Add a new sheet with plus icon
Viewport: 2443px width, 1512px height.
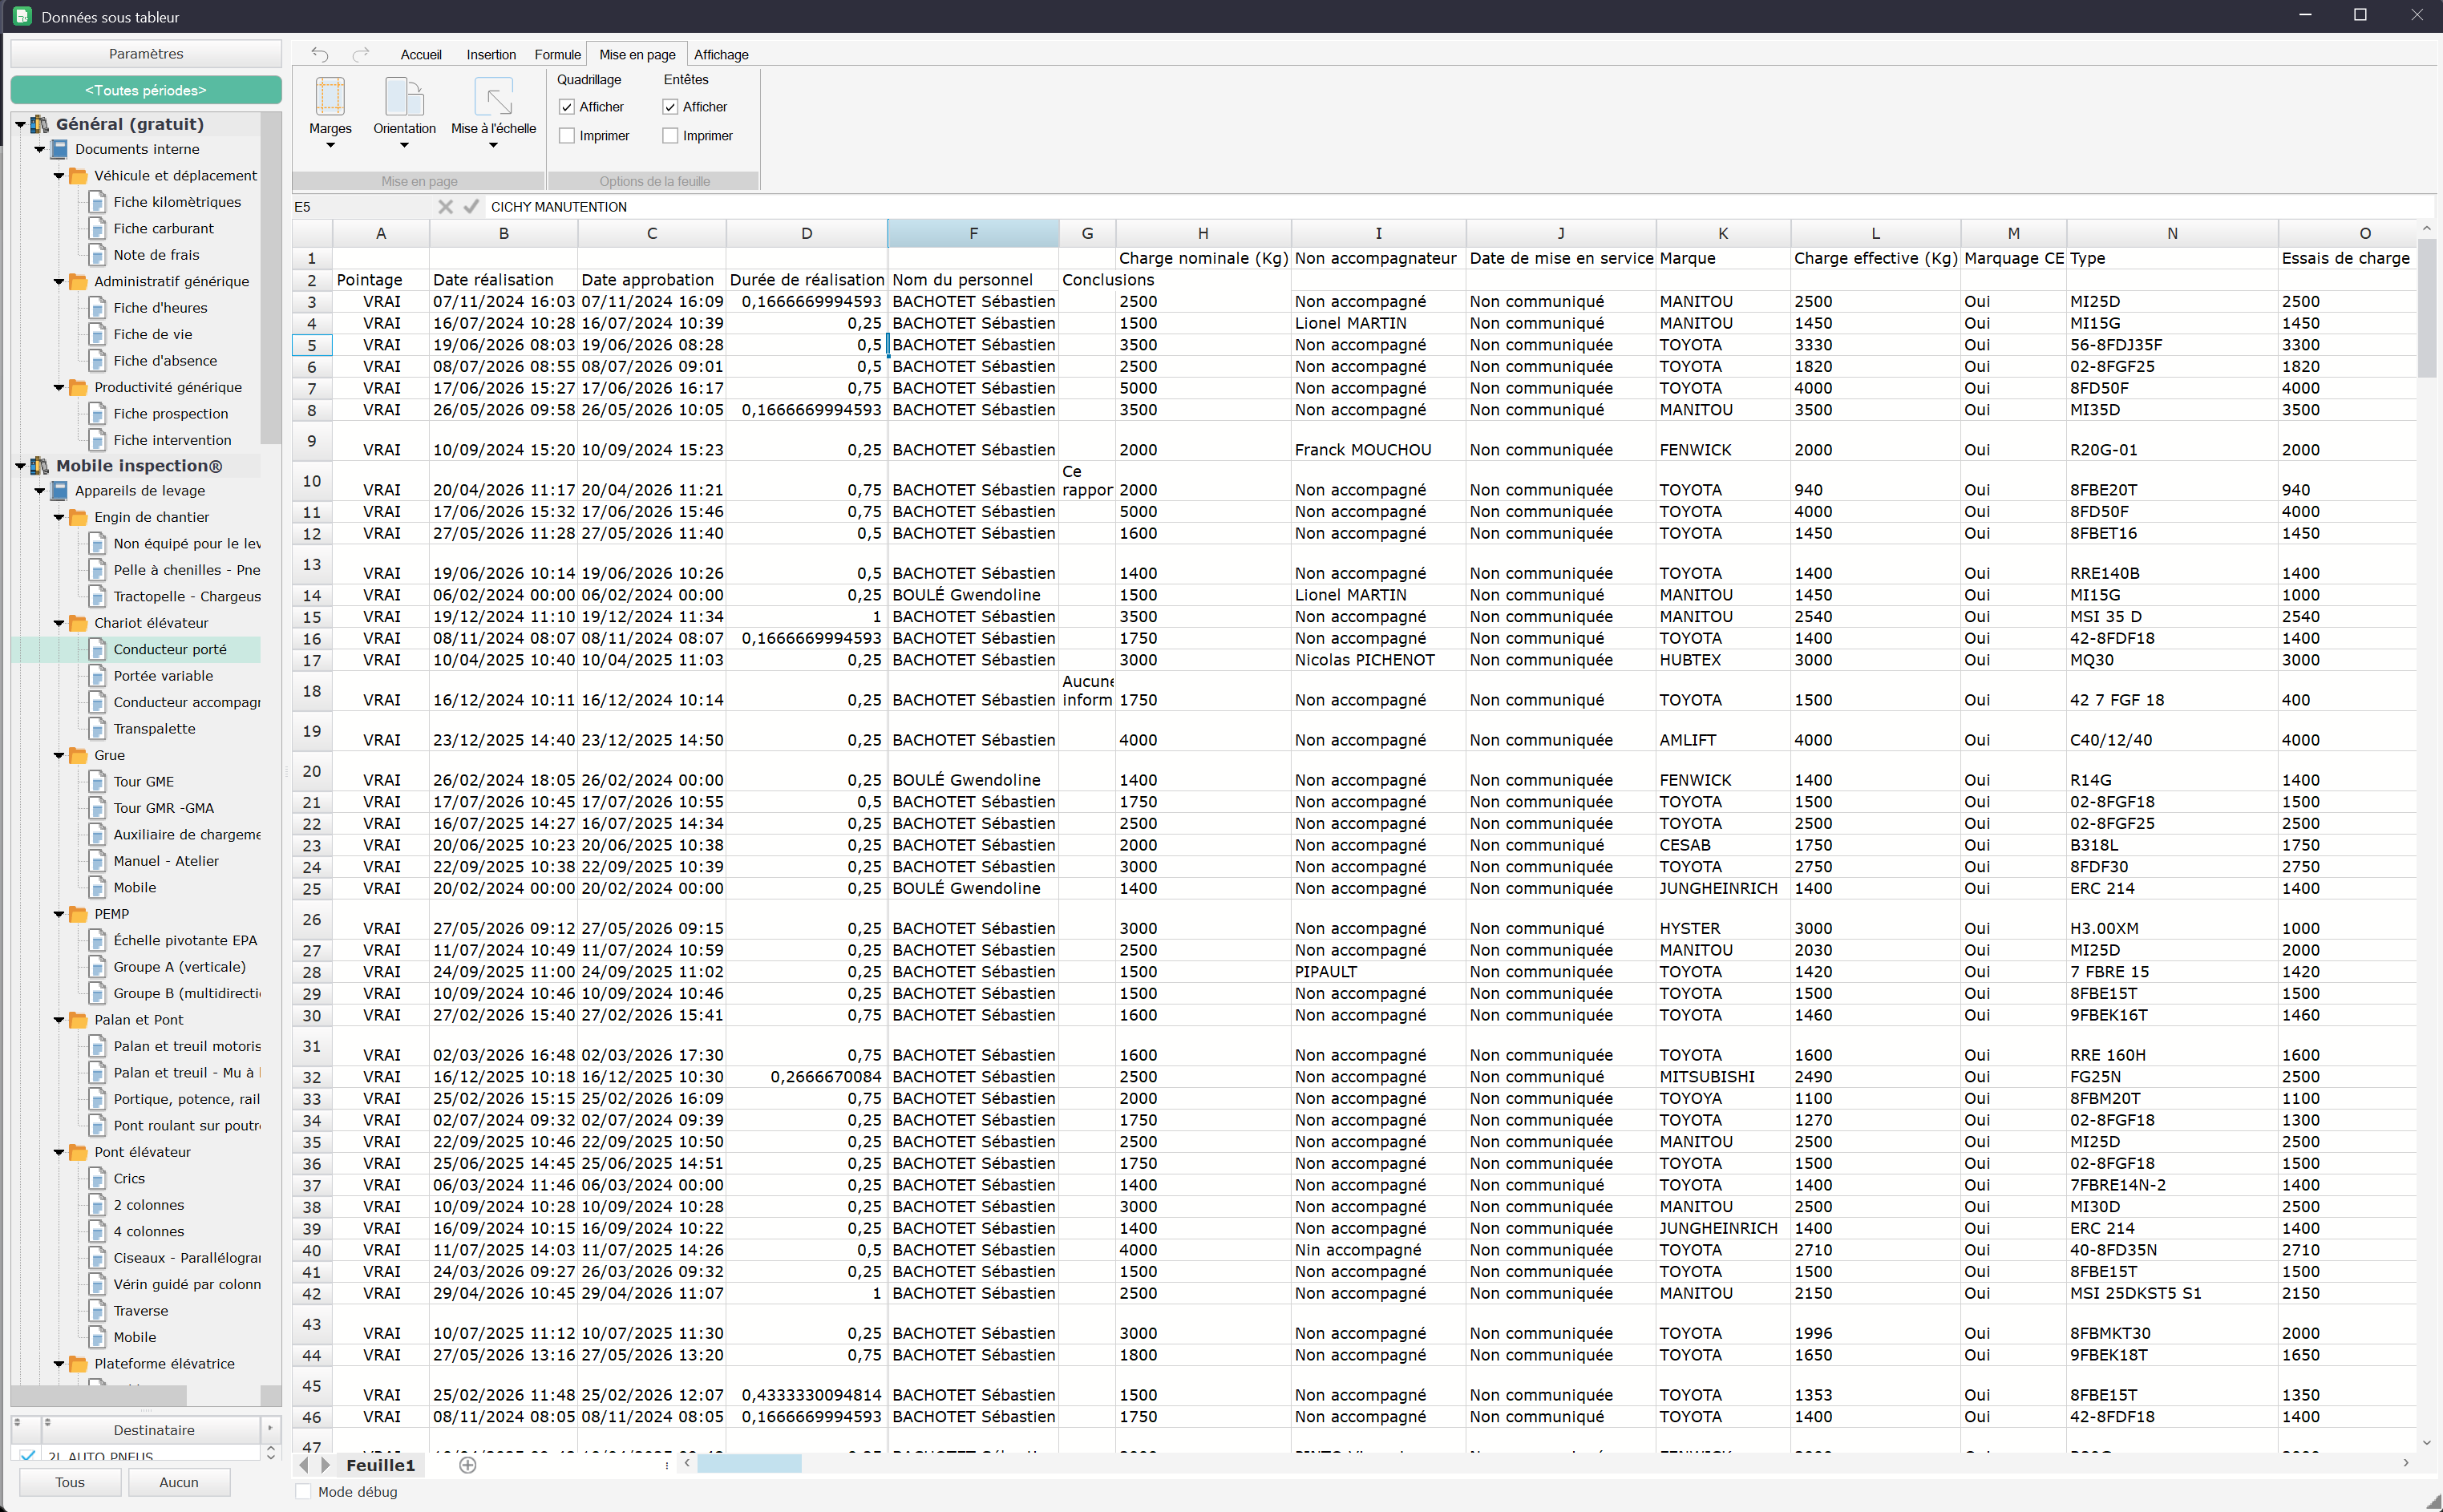coord(467,1465)
